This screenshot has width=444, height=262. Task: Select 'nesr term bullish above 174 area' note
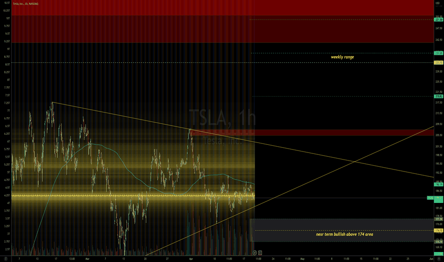344,234
